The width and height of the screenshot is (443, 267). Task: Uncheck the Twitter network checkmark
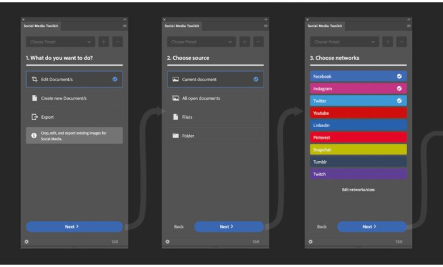coord(399,101)
